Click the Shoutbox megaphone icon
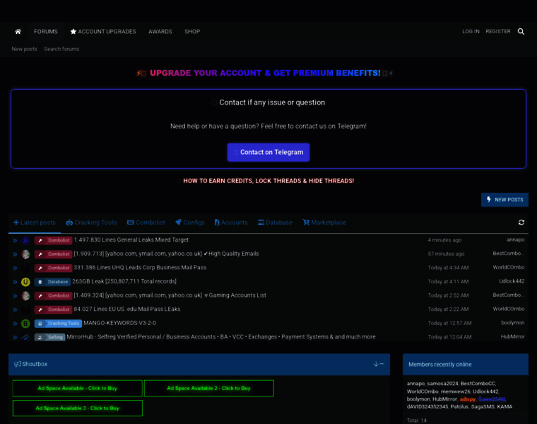 point(17,364)
